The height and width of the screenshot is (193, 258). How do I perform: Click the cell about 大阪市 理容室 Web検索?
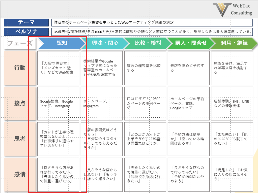[58, 68]
